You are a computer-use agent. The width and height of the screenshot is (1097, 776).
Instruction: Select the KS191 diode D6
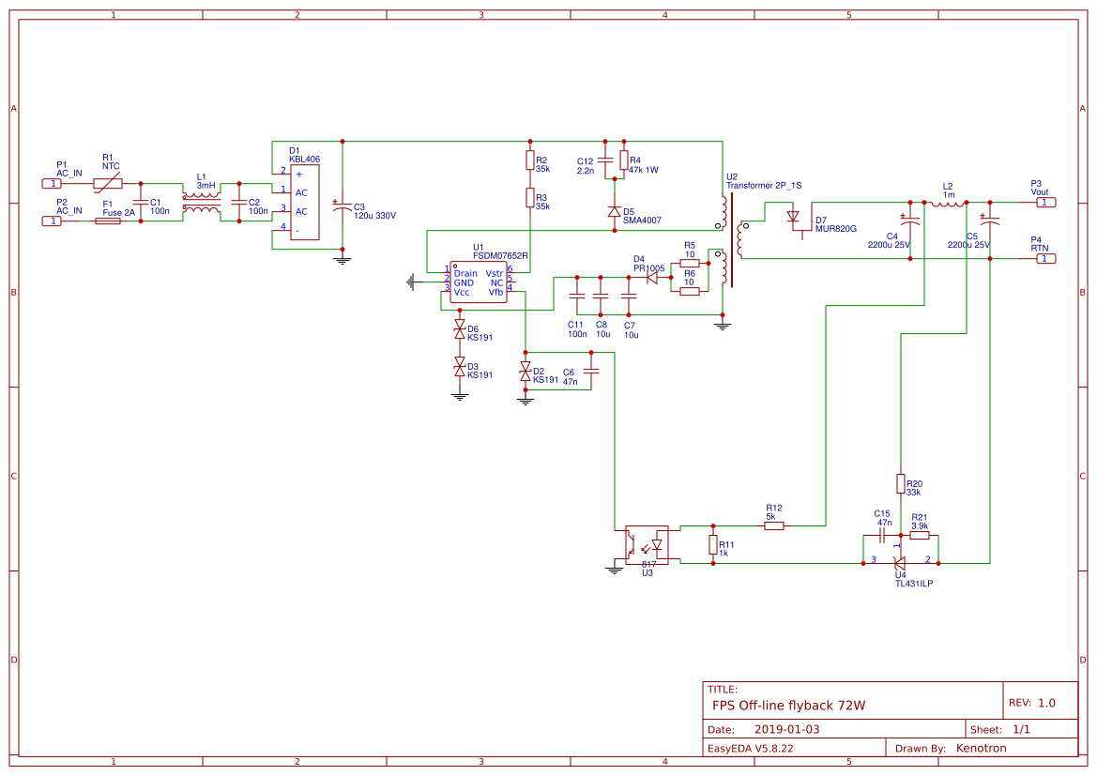click(458, 328)
